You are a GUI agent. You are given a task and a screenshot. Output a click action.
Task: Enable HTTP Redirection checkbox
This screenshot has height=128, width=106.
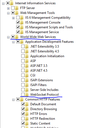point(23,119)
